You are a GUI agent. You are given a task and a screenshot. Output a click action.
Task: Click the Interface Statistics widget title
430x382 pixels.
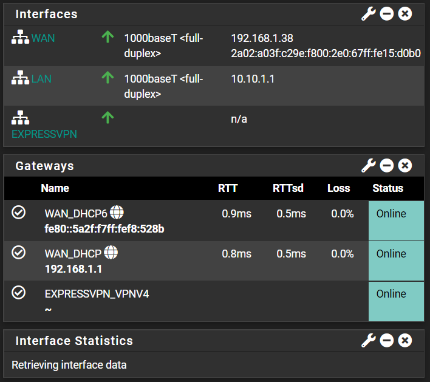click(x=74, y=341)
